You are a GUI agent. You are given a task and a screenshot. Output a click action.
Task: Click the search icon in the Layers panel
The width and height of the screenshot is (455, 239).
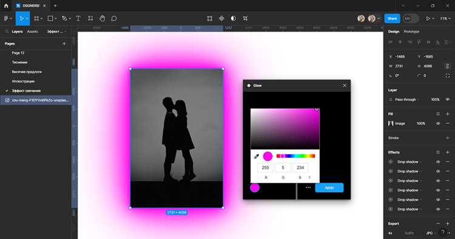coord(7,32)
